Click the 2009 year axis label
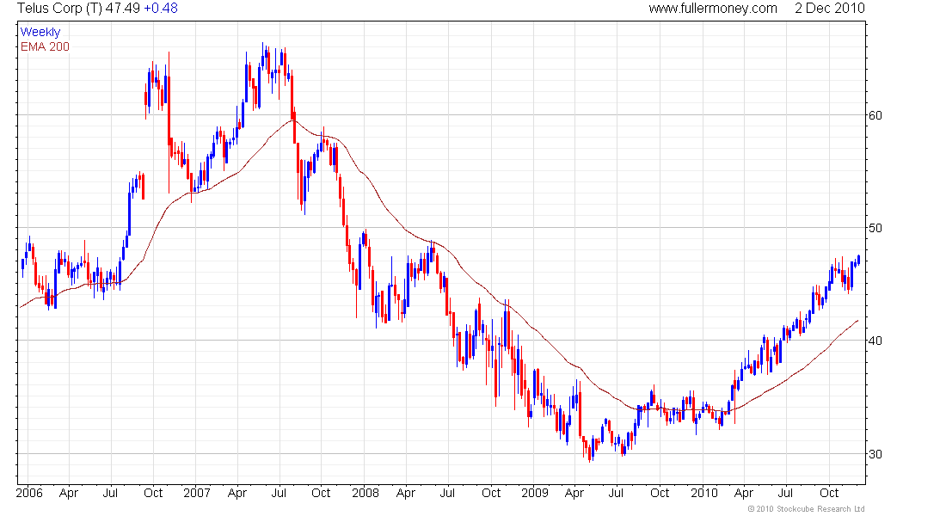The image size is (946, 516). click(x=535, y=493)
